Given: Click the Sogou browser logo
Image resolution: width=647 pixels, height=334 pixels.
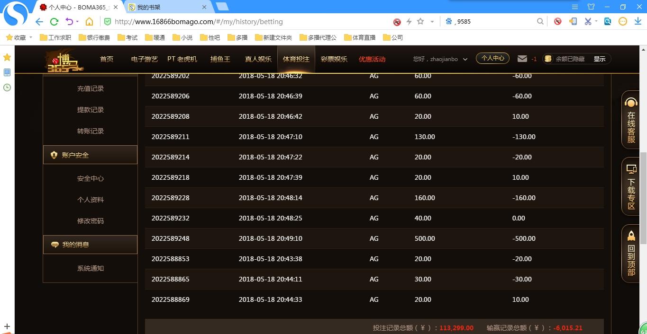Looking at the screenshot, I should click(16, 14).
